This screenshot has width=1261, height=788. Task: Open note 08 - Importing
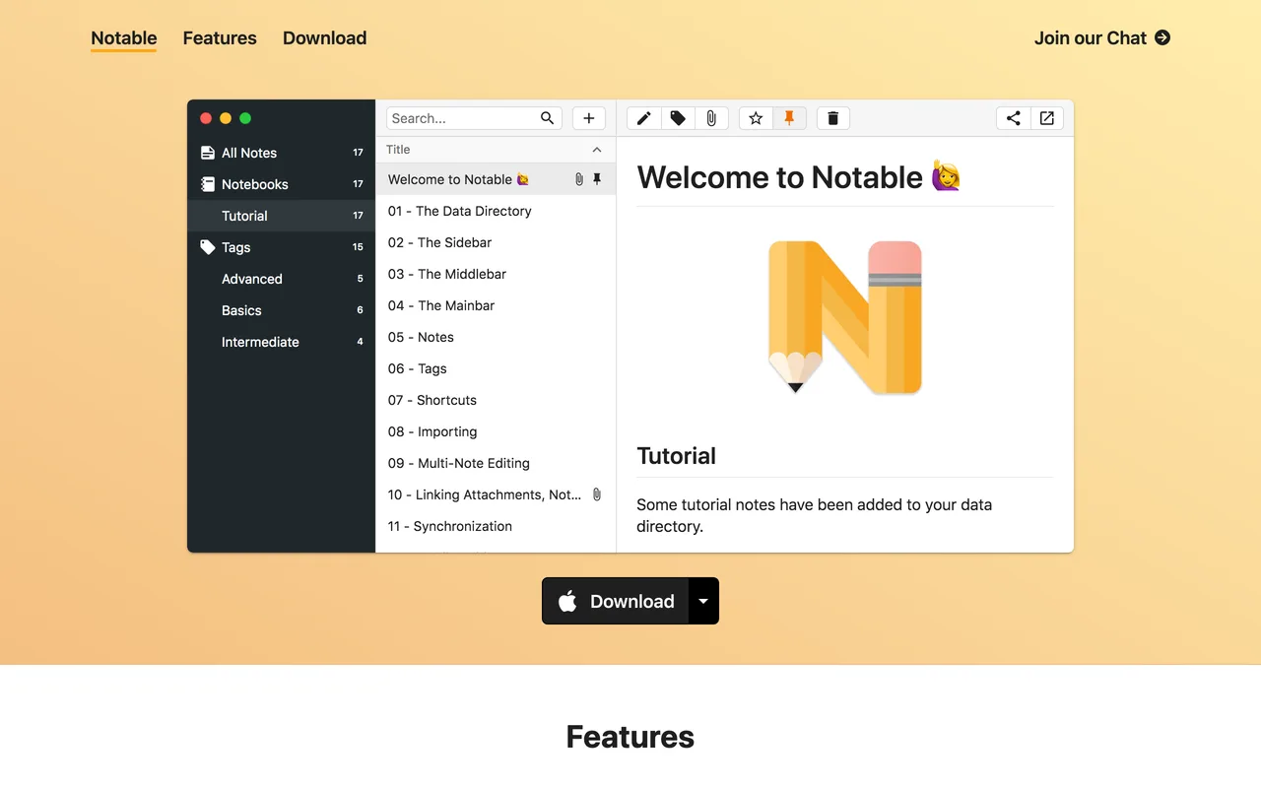(x=496, y=431)
